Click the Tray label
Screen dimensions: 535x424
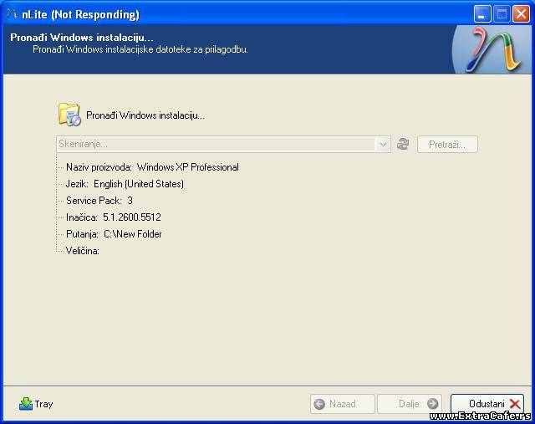coord(43,404)
